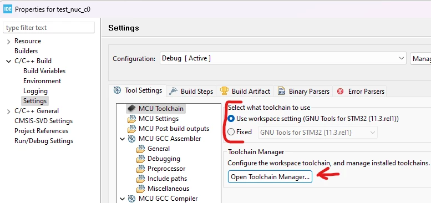Click the MCU Settings folder icon
Image resolution: width=431 pixels, height=203 pixels.
[131, 119]
